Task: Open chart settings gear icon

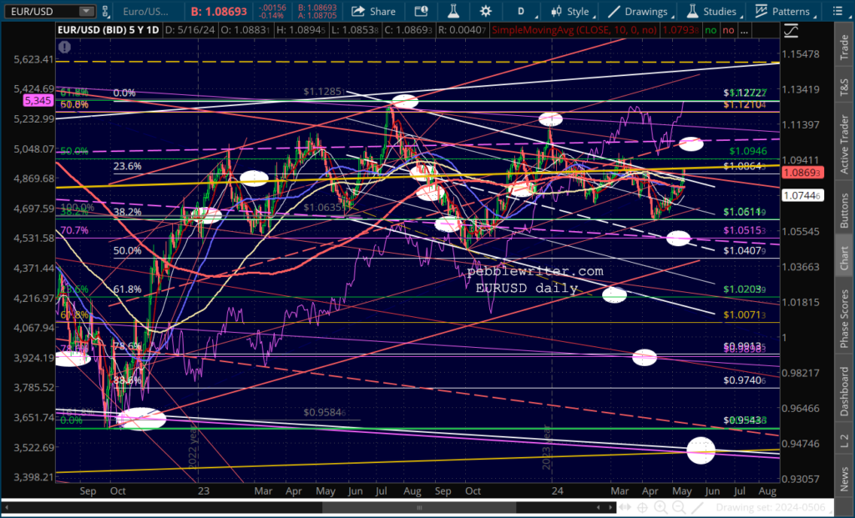Action: [485, 11]
